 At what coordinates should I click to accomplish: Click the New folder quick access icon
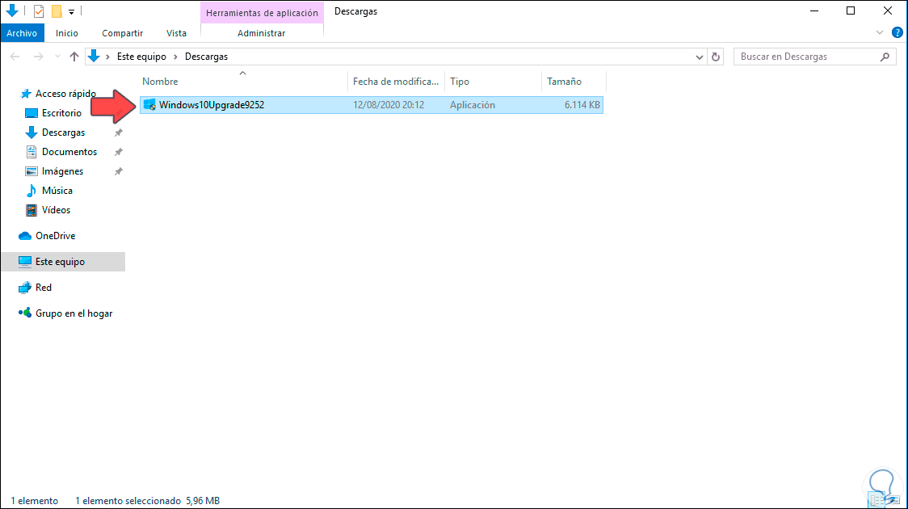click(x=57, y=11)
